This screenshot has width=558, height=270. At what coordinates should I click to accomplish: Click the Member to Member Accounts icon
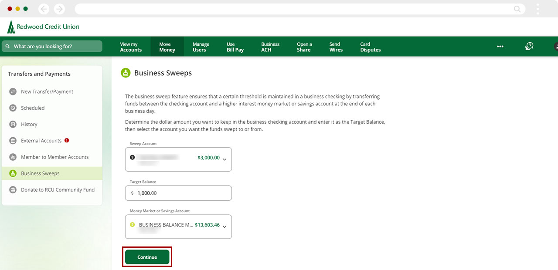(x=13, y=157)
